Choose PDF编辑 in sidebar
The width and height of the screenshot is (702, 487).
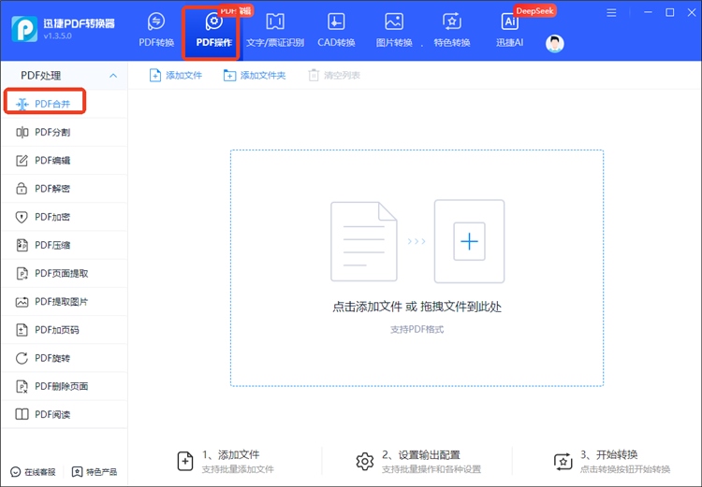click(x=64, y=161)
